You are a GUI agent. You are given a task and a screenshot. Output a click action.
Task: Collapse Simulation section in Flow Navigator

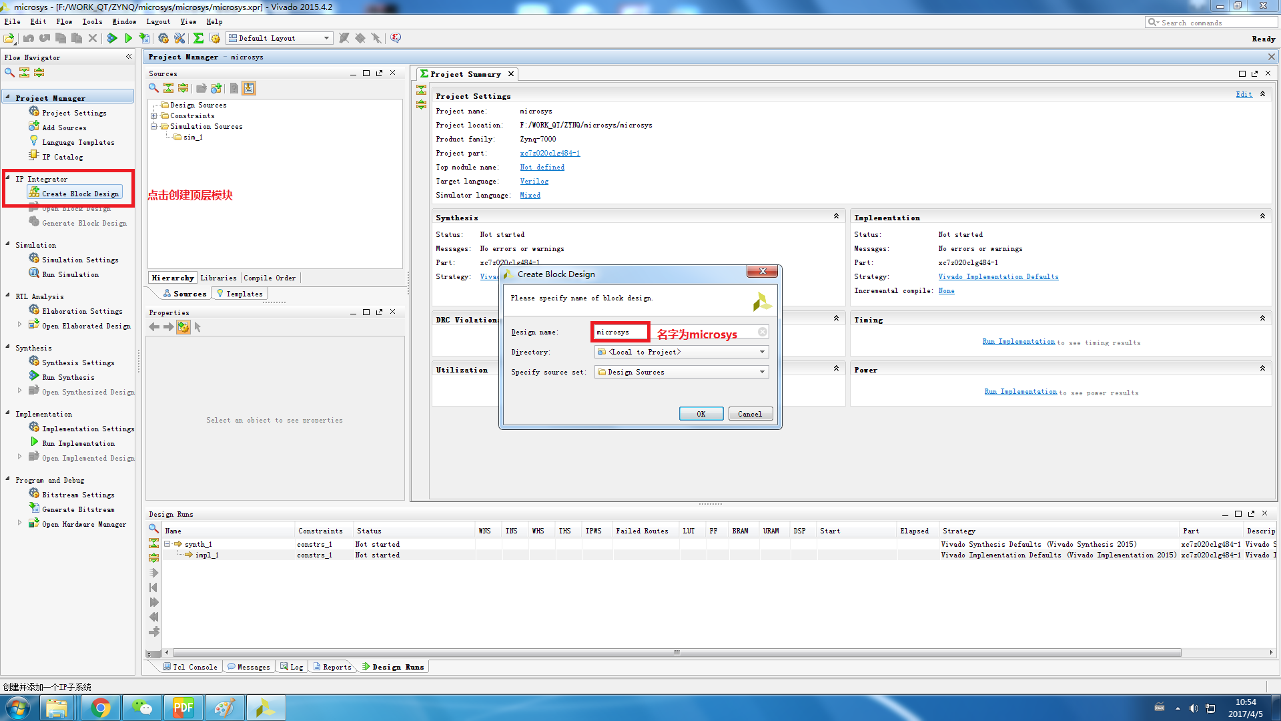(x=8, y=244)
